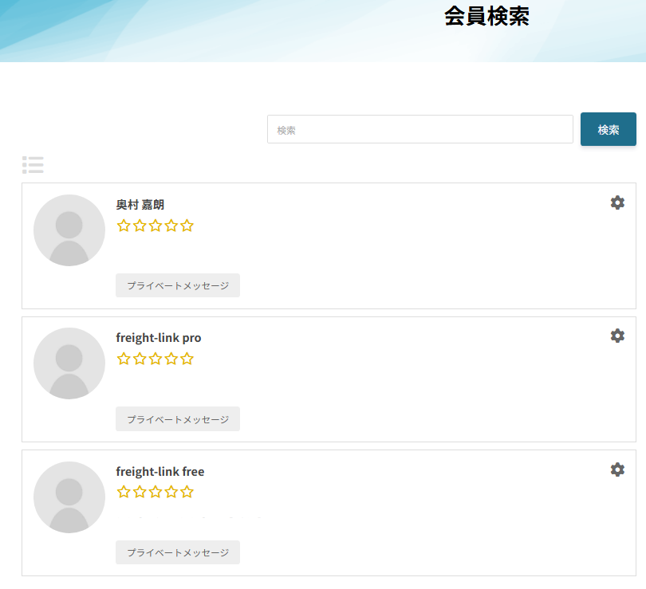The width and height of the screenshot is (646, 589).
Task: Click freight-link pro's profile avatar
Action: (x=69, y=363)
